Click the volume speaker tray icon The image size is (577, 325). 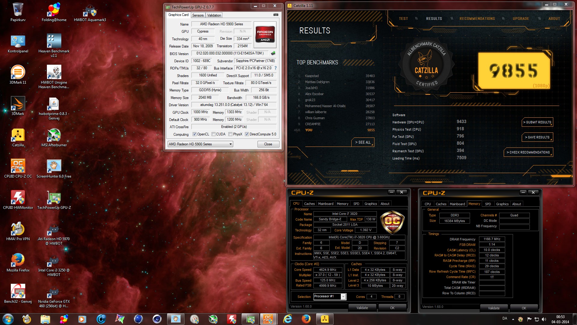(x=544, y=319)
